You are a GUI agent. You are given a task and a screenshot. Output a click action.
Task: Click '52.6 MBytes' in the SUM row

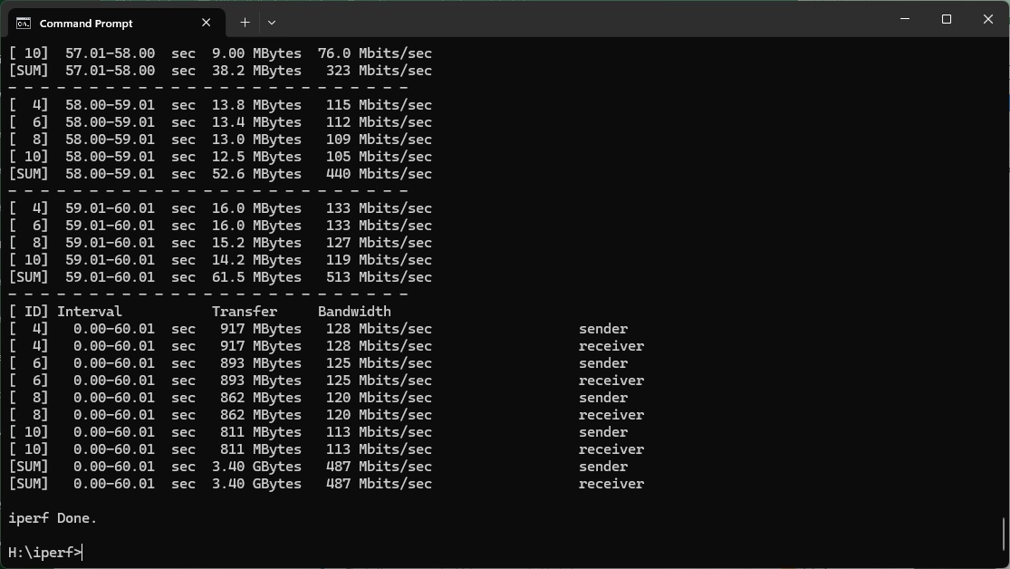pos(256,174)
